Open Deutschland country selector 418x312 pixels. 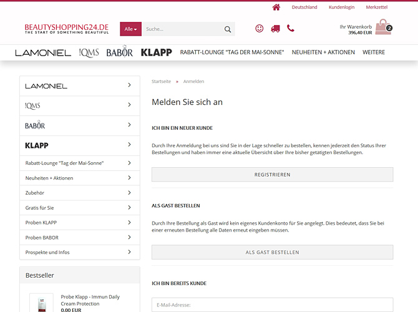[x=304, y=7]
